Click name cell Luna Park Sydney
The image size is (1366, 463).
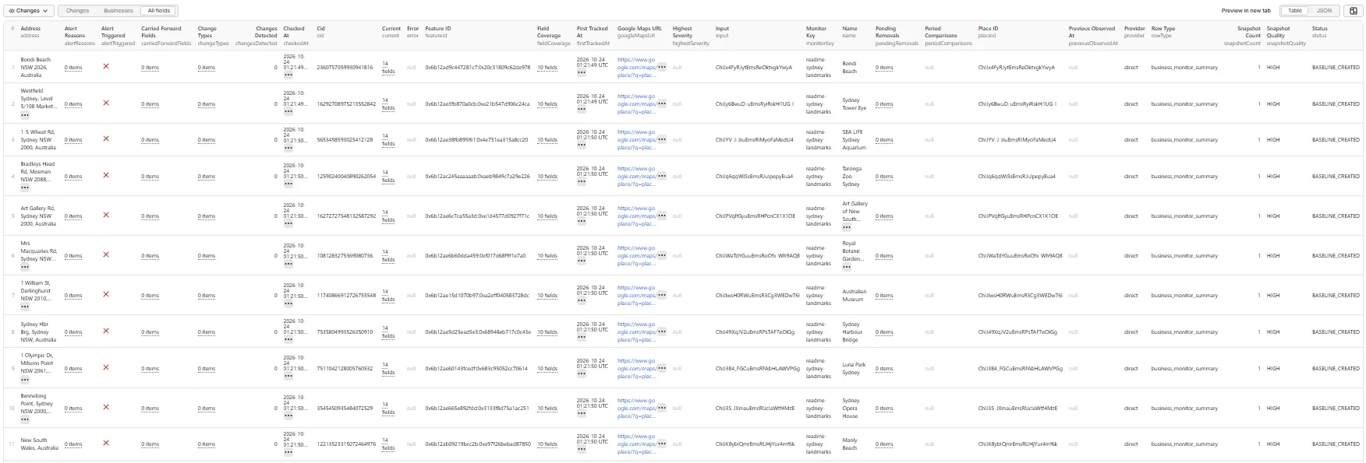pos(854,369)
